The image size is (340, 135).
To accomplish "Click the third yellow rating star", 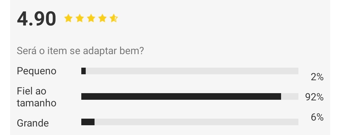I will click(x=91, y=19).
